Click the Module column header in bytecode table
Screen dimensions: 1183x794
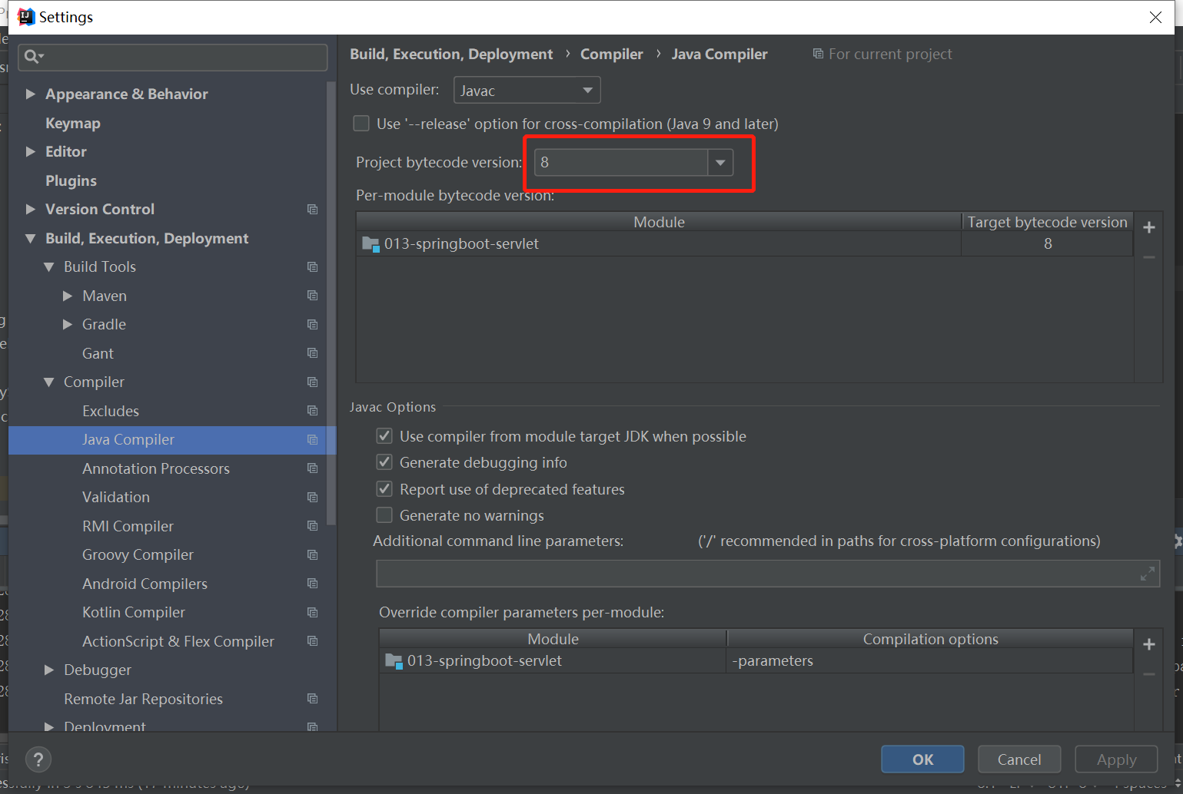659,222
